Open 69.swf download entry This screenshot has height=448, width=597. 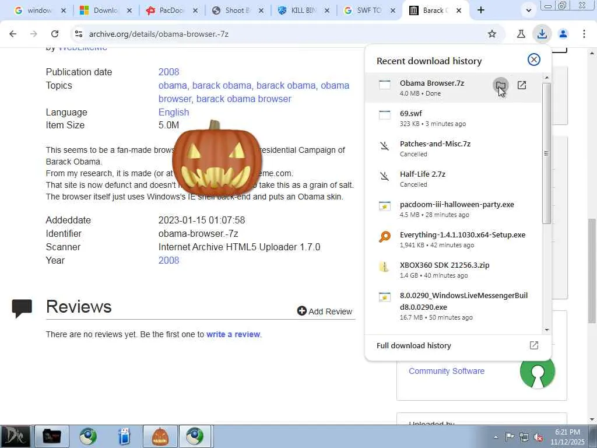point(453,118)
